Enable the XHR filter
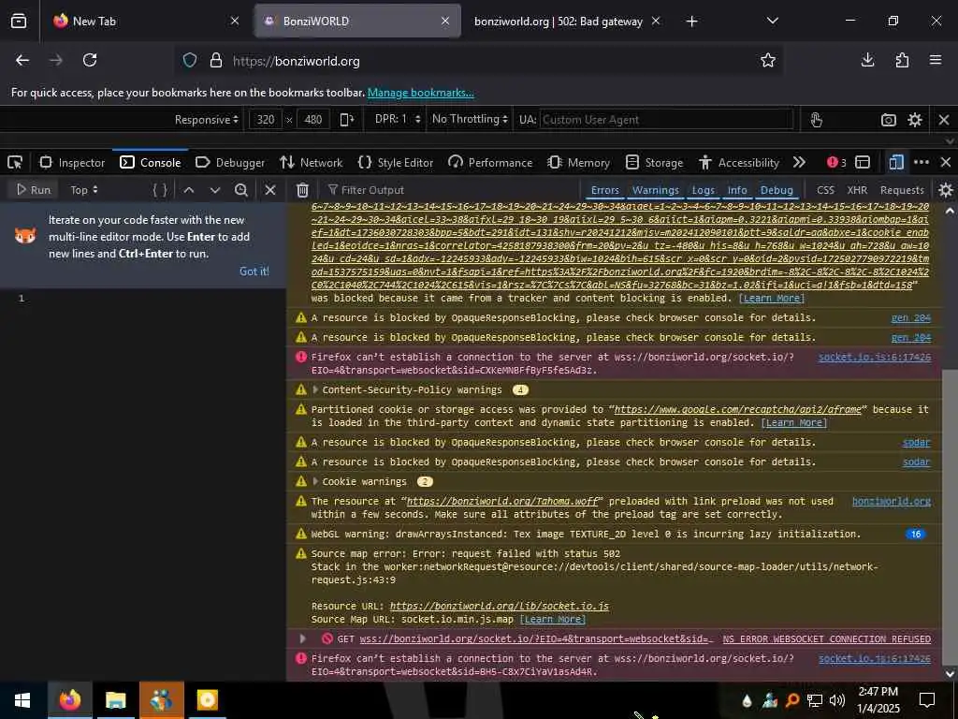958x719 pixels. click(857, 190)
